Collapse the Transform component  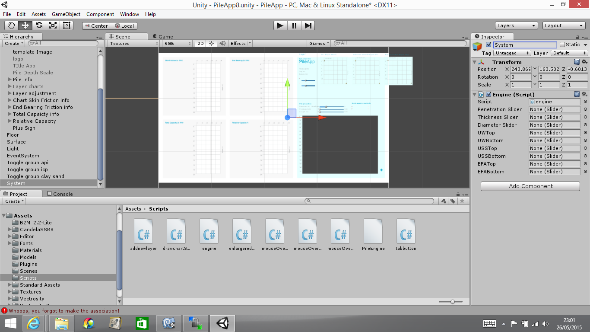(474, 62)
